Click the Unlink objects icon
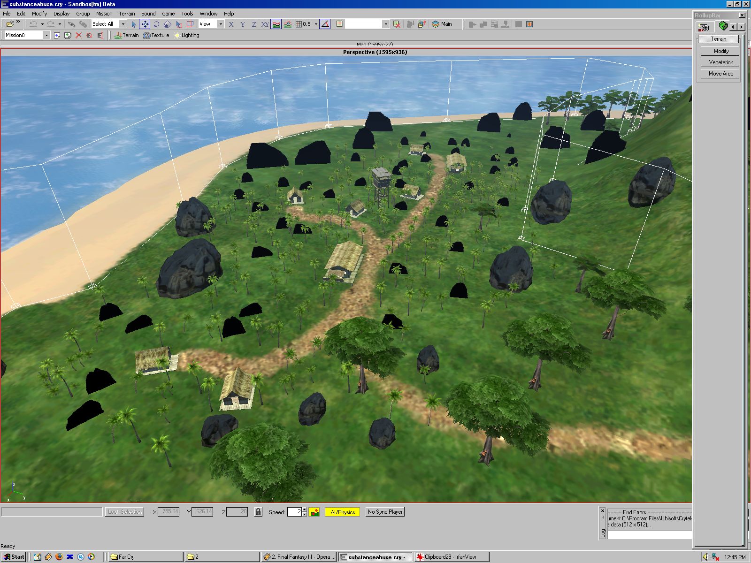The image size is (751, 563). pyautogui.click(x=83, y=24)
